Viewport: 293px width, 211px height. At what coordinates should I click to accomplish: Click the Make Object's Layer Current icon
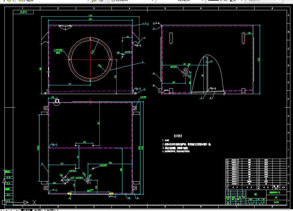[94, 1]
